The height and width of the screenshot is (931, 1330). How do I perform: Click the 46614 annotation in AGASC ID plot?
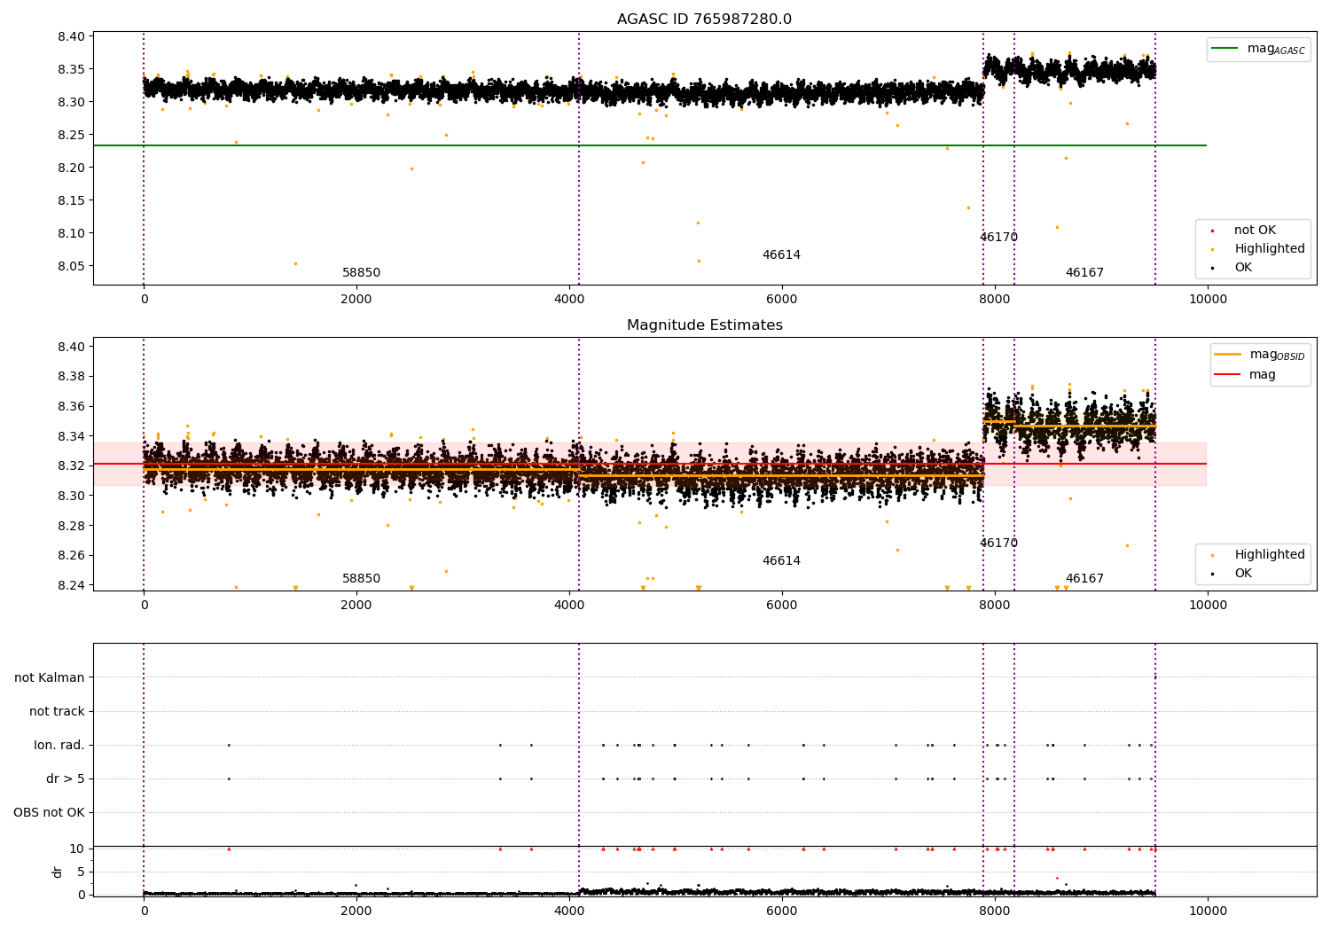pos(781,255)
